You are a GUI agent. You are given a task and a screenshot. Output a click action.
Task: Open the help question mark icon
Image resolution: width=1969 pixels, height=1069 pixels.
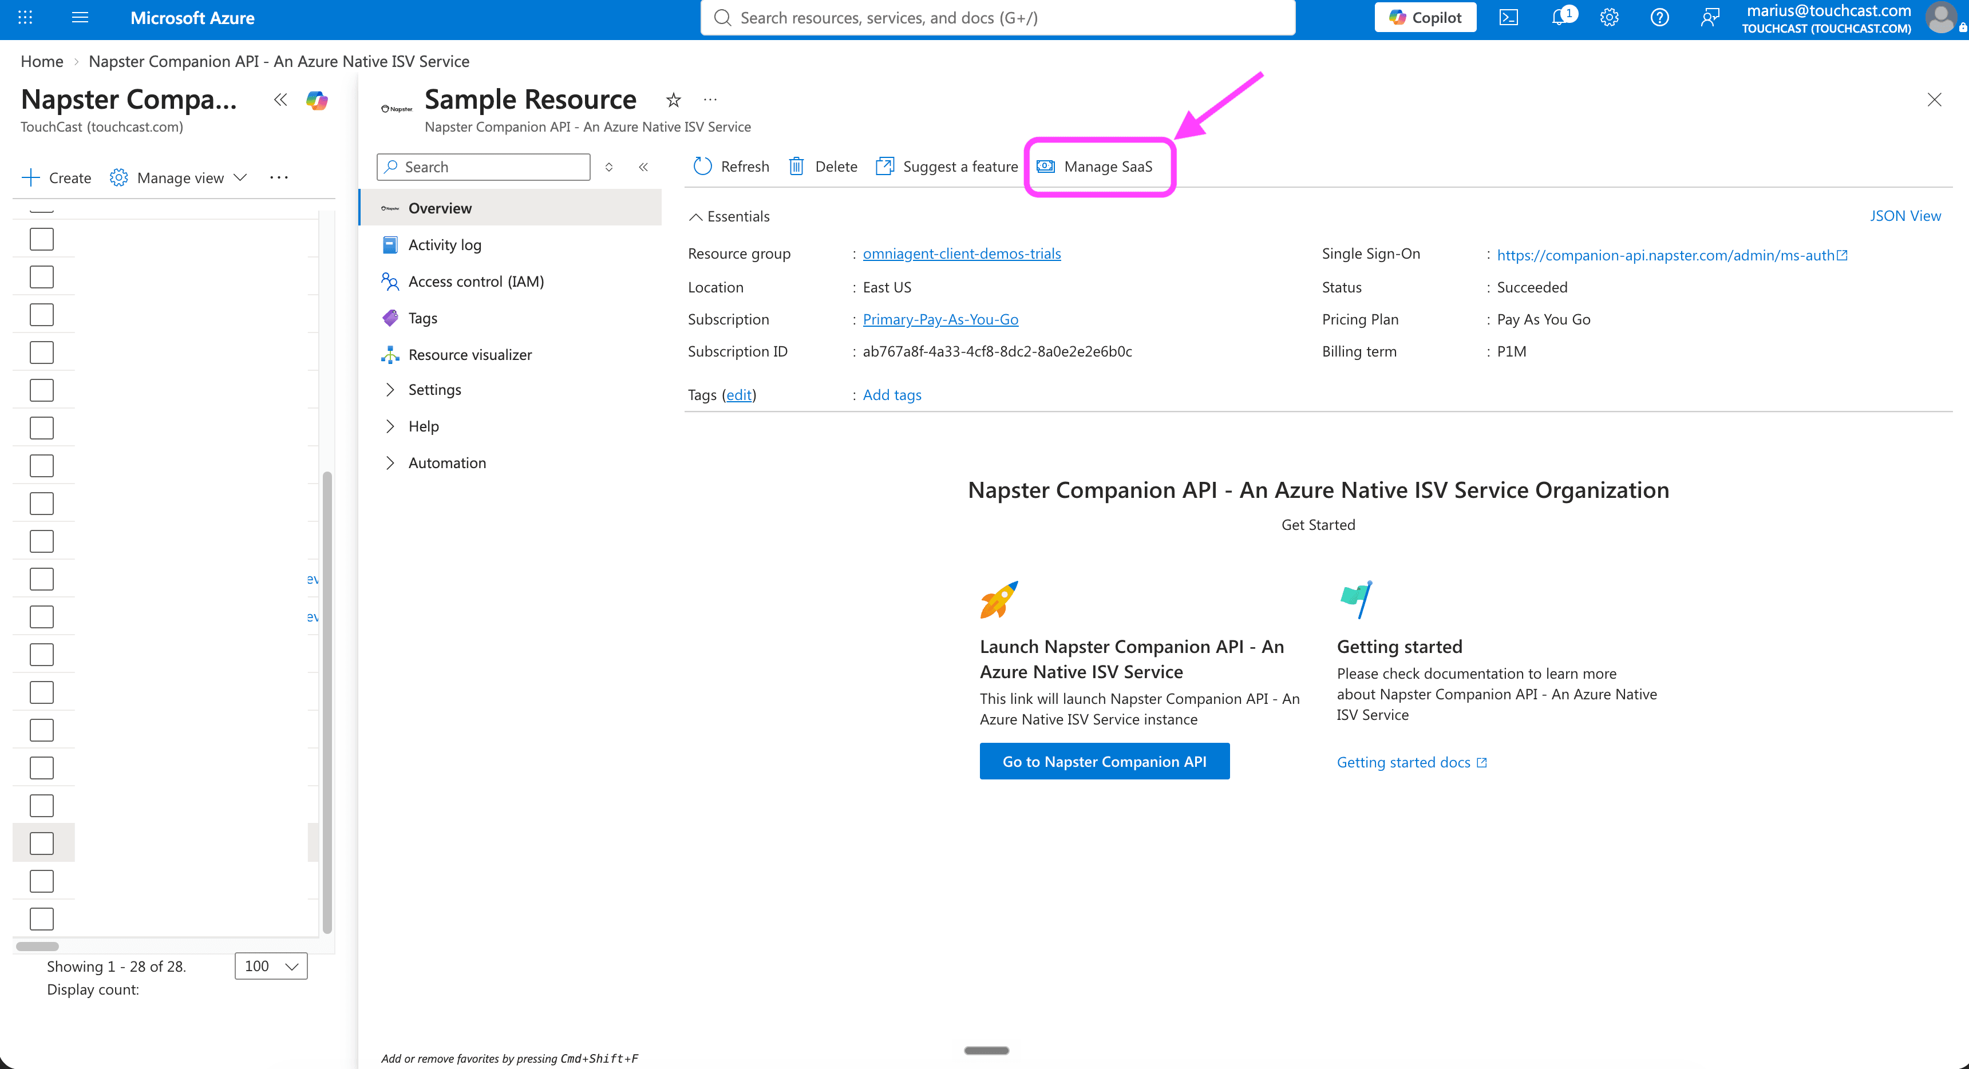pos(1659,18)
